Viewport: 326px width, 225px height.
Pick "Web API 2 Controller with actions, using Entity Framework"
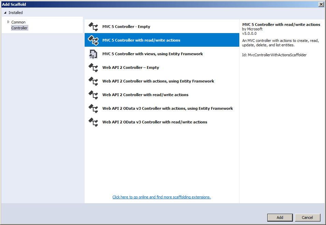162,81
